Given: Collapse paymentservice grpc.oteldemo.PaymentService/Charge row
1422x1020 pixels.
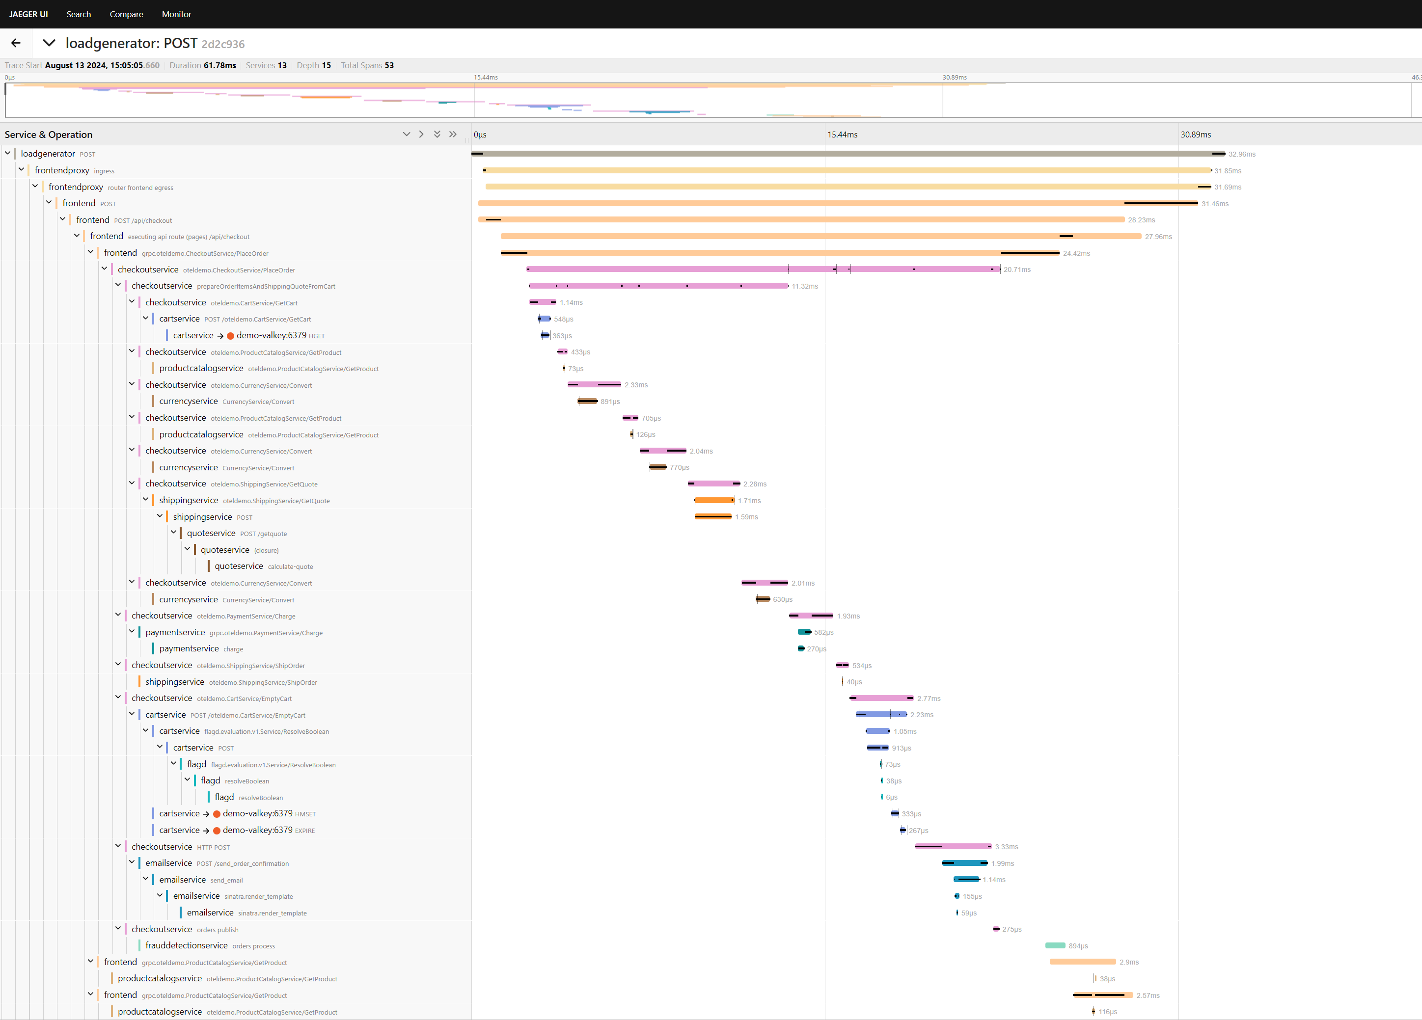Looking at the screenshot, I should 132,631.
